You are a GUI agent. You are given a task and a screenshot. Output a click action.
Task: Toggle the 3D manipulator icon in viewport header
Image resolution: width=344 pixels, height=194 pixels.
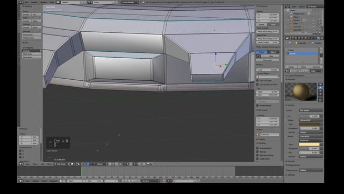(84, 164)
